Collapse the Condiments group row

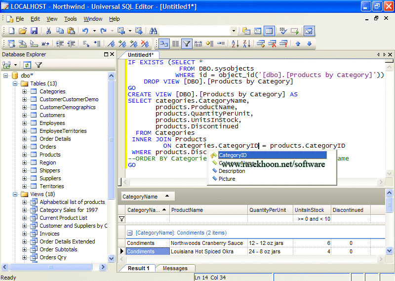[130, 233]
